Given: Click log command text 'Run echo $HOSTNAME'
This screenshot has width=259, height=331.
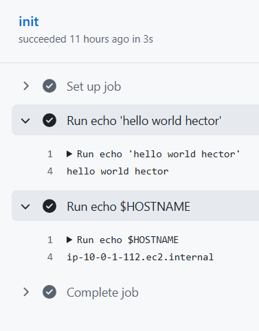Looking at the screenshot, I should [128, 240].
